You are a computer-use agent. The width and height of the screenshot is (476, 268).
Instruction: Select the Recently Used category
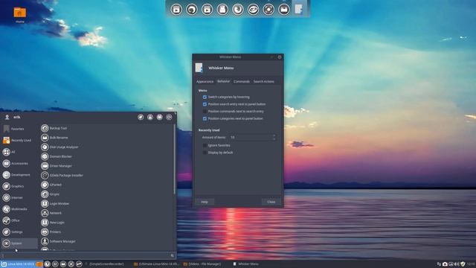(19, 141)
